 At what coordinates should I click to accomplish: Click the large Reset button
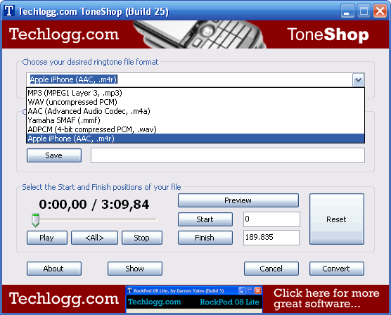337,219
